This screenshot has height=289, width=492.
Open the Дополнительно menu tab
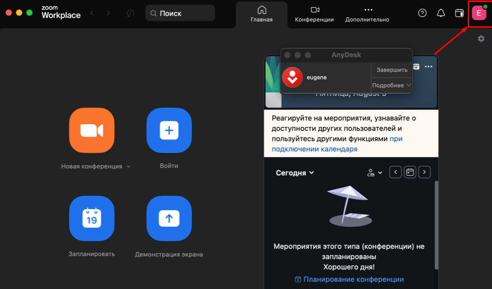[367, 14]
